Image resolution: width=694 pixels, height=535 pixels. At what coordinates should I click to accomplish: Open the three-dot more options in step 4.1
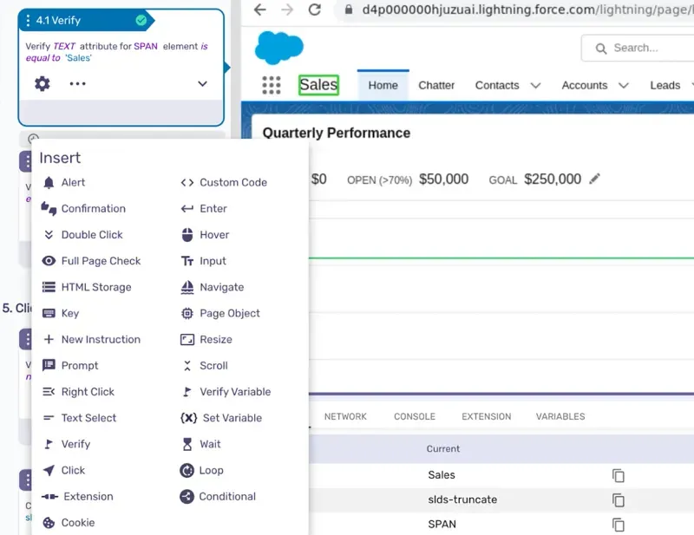pyautogui.click(x=77, y=84)
